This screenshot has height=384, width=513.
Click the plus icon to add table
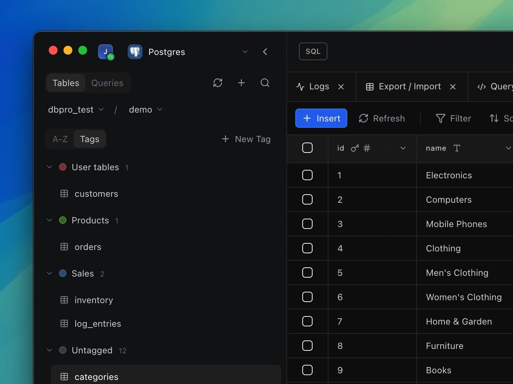[x=241, y=83]
